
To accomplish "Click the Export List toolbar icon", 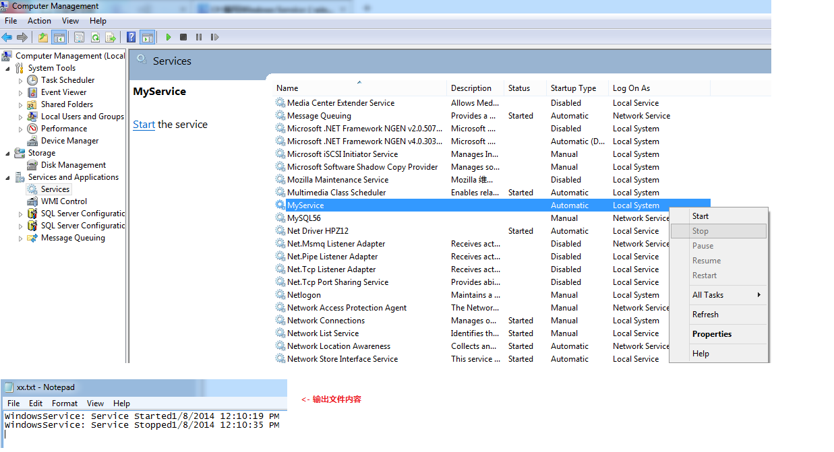I will (x=110, y=37).
